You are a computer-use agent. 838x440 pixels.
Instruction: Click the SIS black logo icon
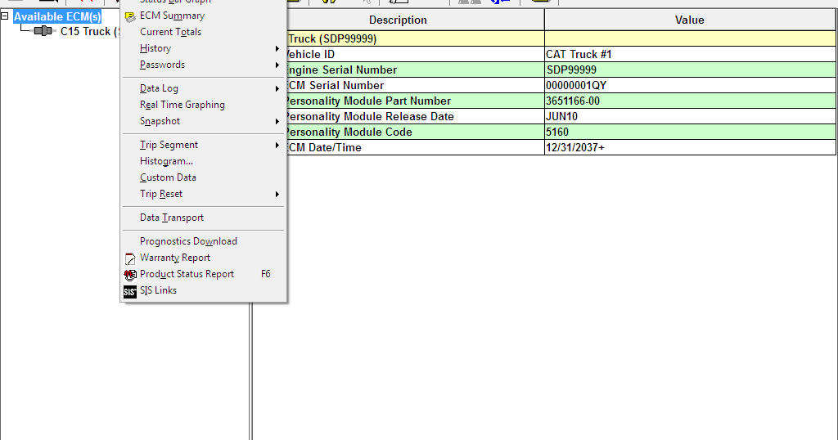pyautogui.click(x=130, y=291)
